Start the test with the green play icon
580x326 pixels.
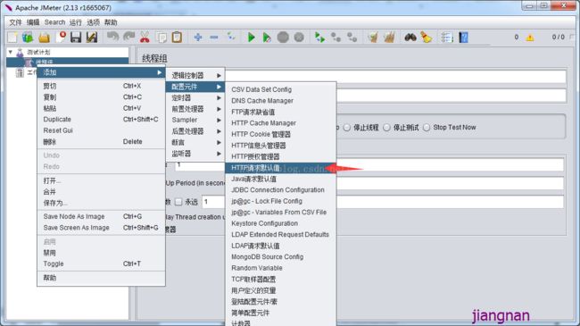pos(251,38)
